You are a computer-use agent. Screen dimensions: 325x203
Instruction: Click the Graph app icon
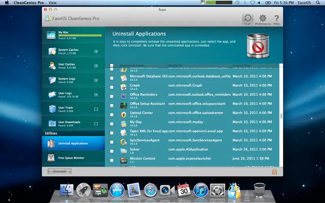coord(123,87)
